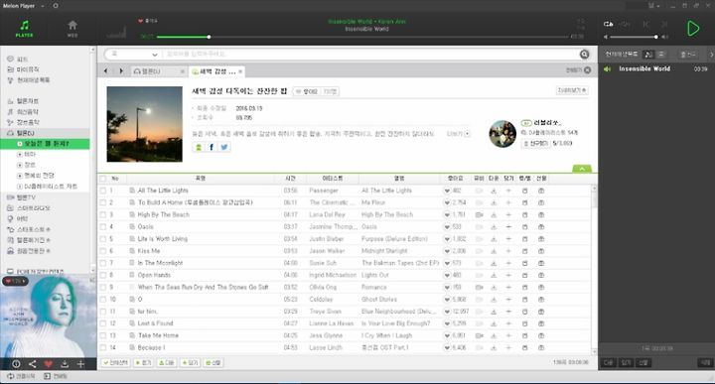Expand the 명예의 전당 tree item
This screenshot has height=384, width=715.
(x=20, y=176)
